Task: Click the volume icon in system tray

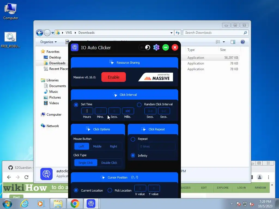Action: (x=251, y=204)
